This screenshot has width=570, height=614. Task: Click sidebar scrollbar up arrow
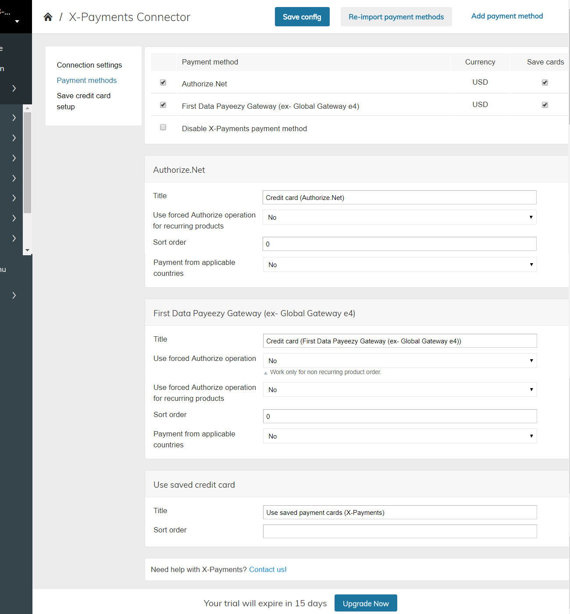27,108
